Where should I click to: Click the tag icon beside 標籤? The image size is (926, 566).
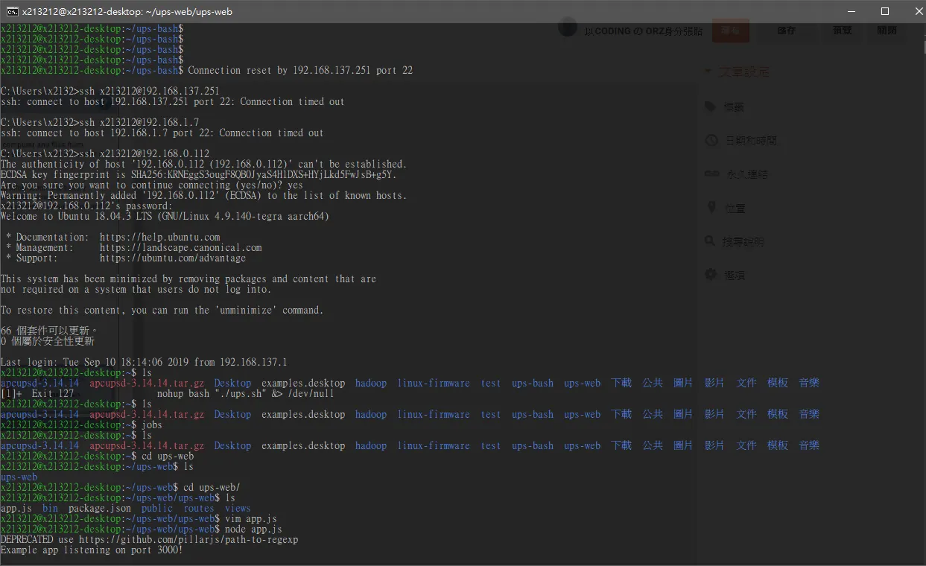[x=711, y=106]
